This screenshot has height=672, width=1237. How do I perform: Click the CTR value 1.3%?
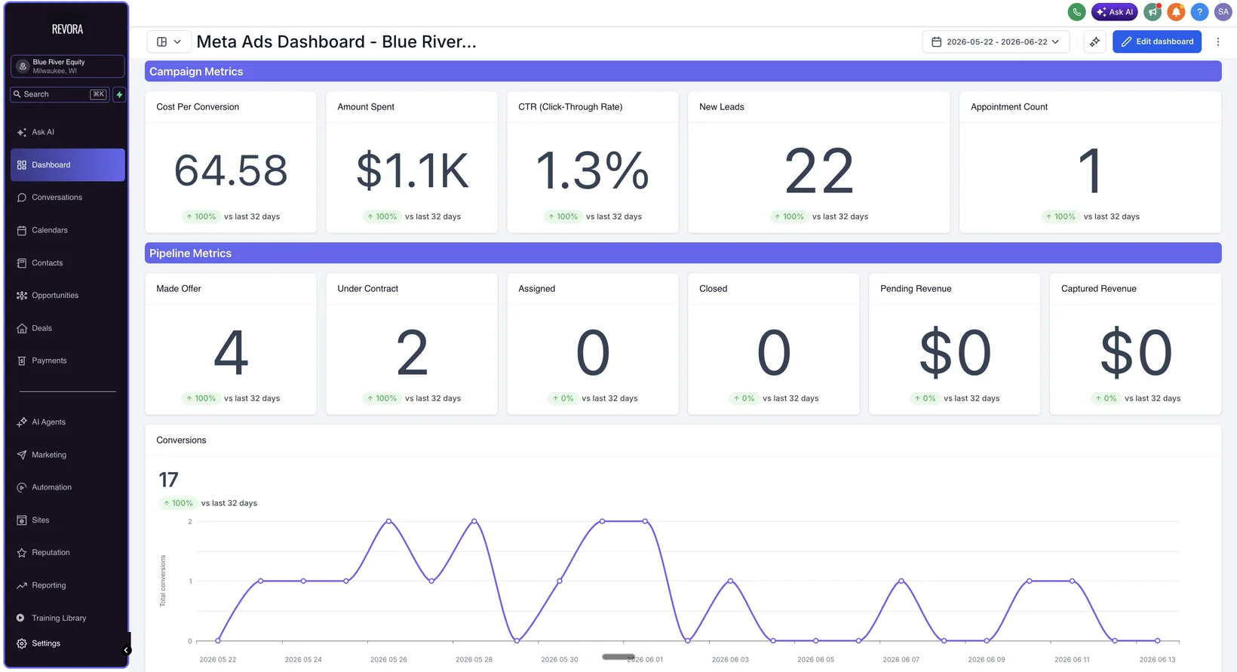[x=593, y=170]
